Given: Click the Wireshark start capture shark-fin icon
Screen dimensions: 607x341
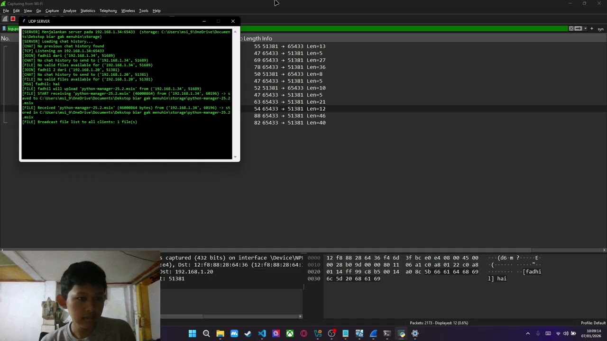Looking at the screenshot, I should pos(5,19).
